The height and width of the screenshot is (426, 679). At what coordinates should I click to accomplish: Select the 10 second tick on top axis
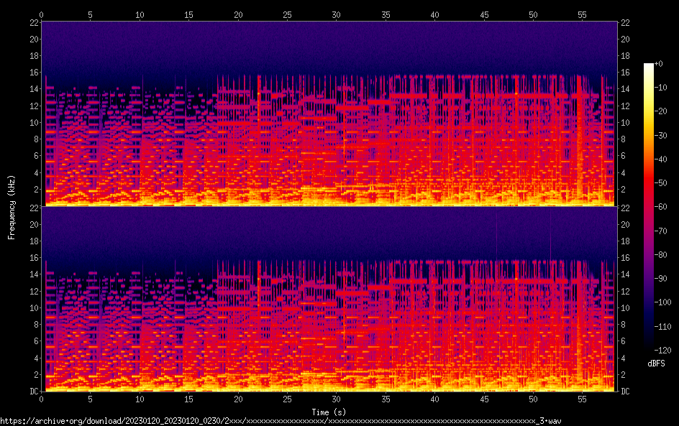[x=140, y=14]
